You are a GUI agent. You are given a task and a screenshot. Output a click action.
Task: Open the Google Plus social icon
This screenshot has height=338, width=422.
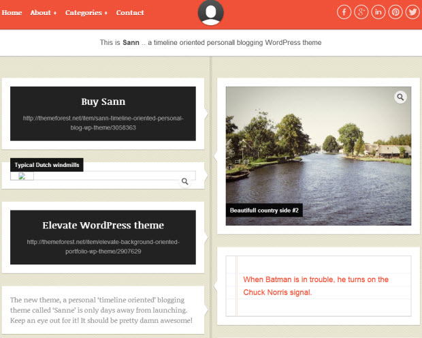361,12
